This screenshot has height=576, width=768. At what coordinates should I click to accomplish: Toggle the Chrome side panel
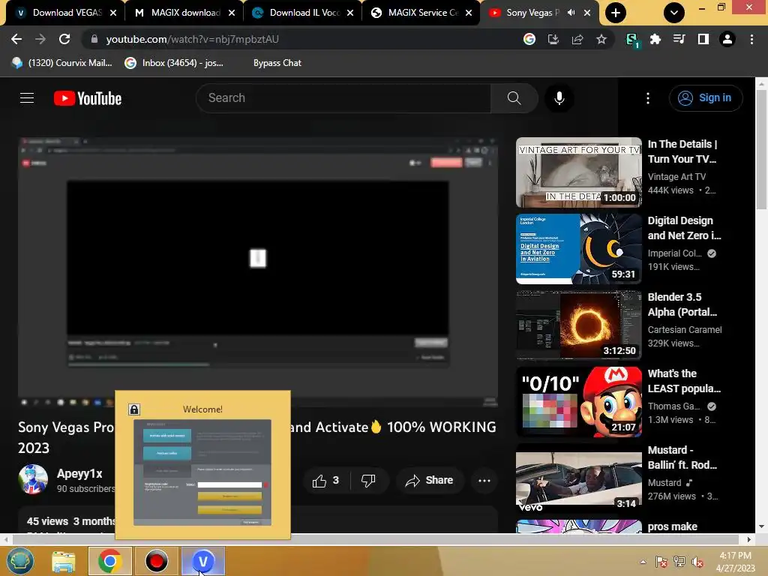click(703, 39)
